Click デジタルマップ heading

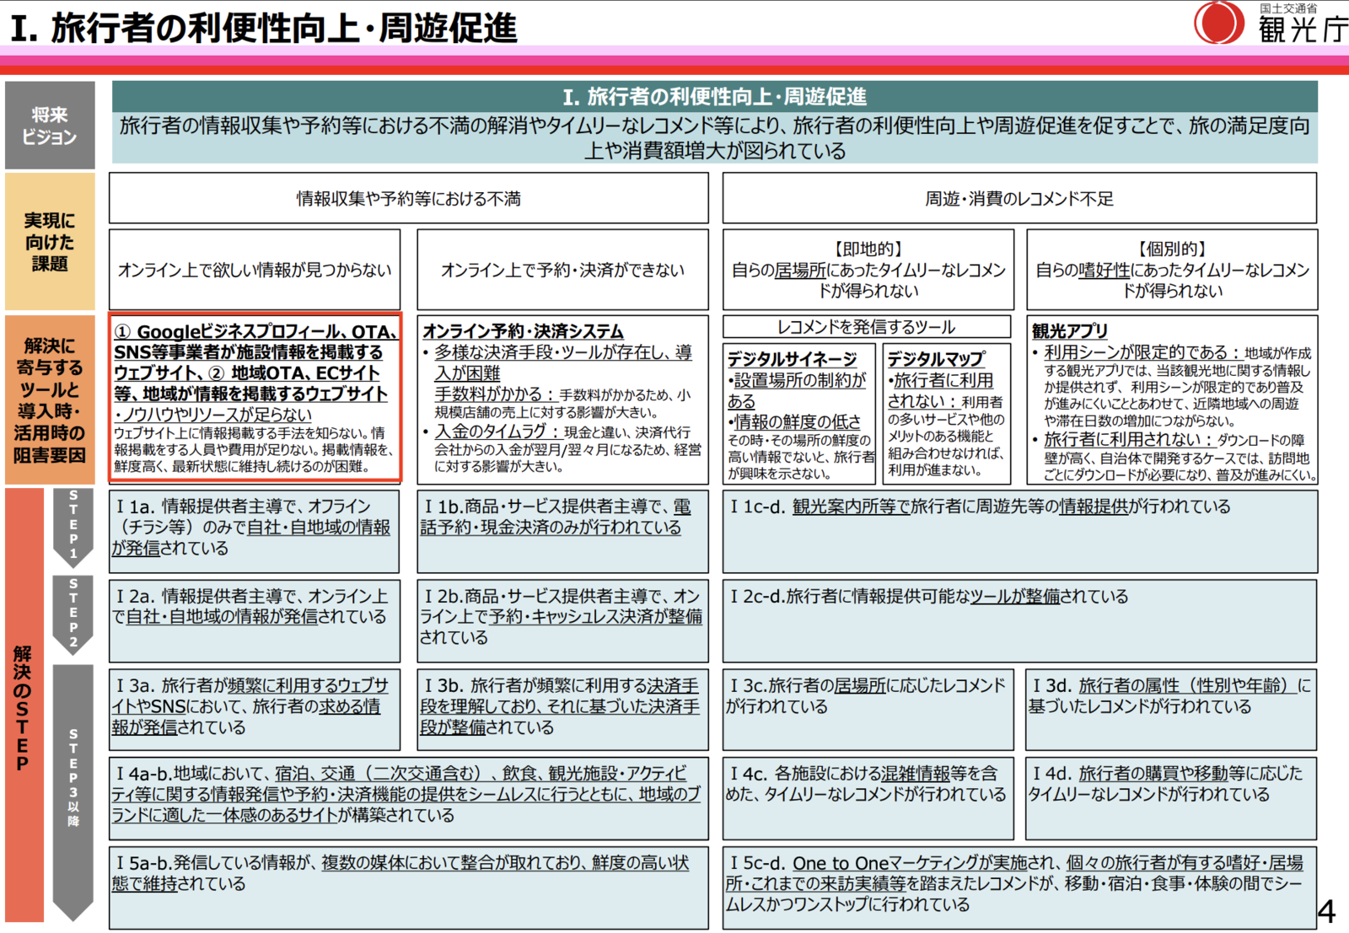point(935,359)
